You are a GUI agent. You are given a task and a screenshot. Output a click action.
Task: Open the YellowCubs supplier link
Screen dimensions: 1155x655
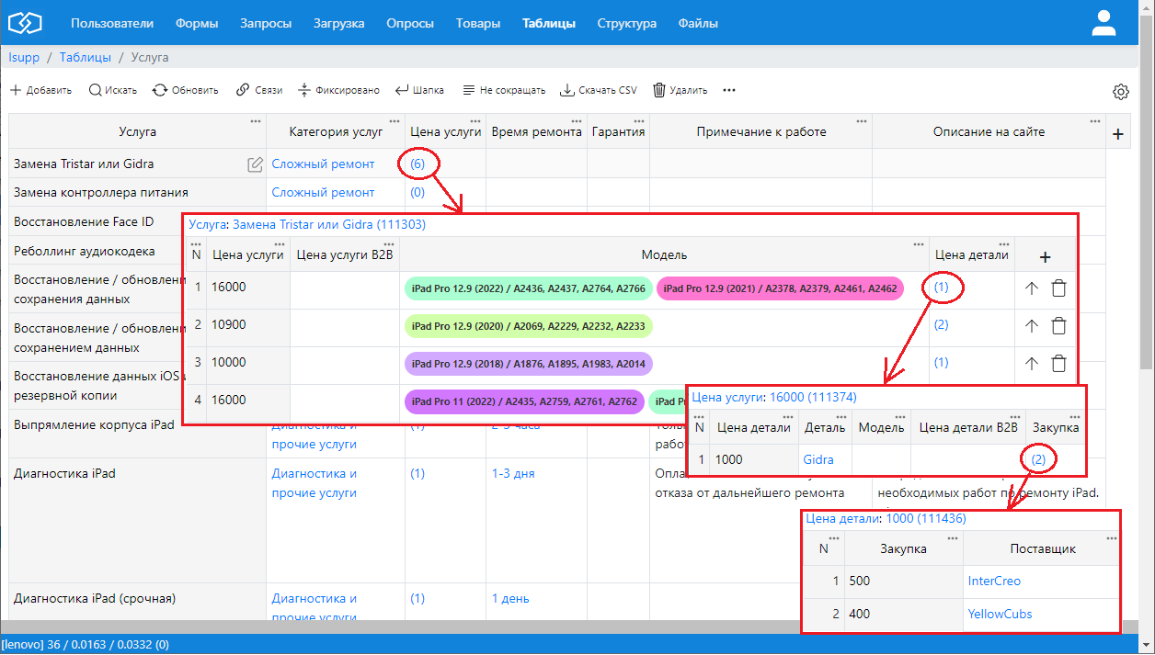[x=1000, y=614]
